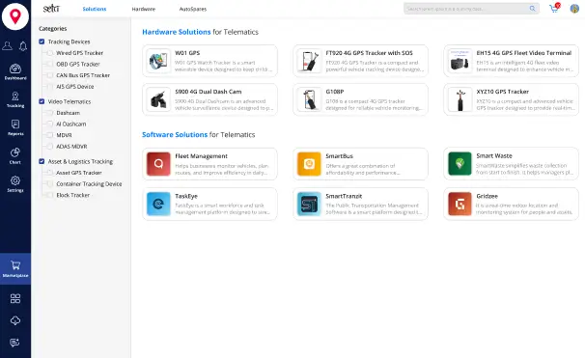Check MDVR checkbox
The image size is (585, 358).
49,135
